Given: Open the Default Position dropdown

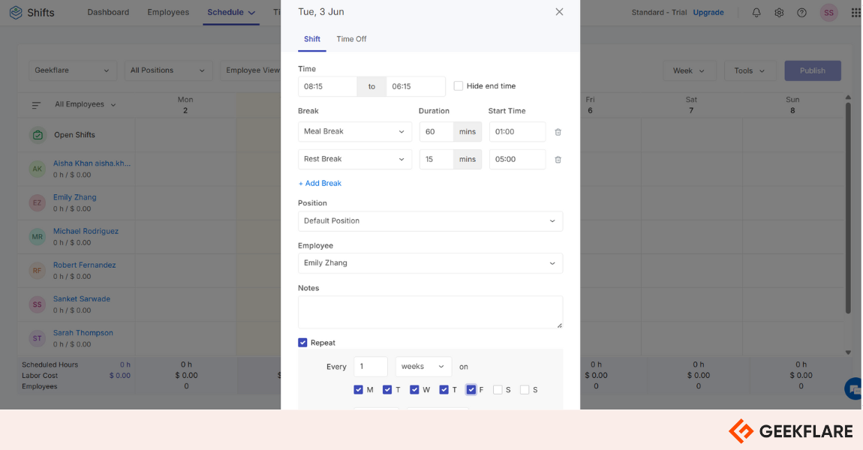Looking at the screenshot, I should pyautogui.click(x=430, y=220).
